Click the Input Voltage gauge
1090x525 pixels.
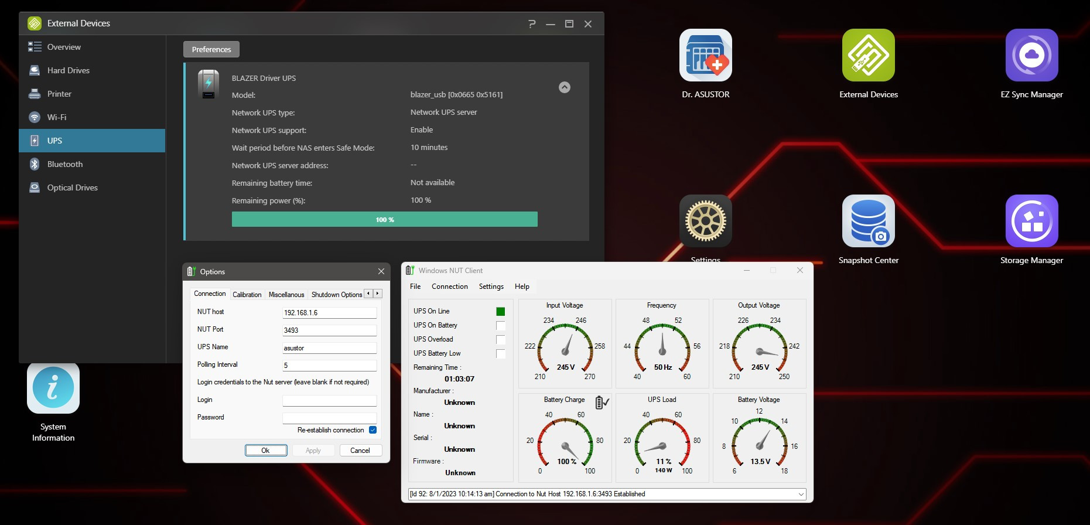[x=565, y=344]
